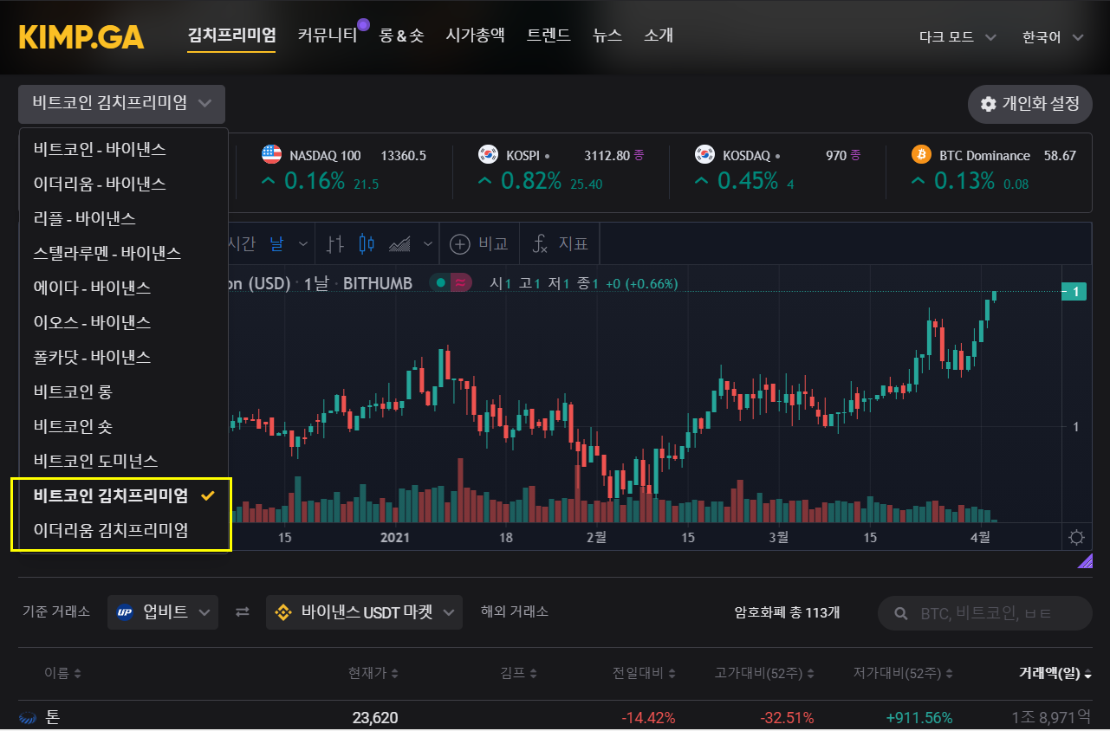Click the coin search input field

[985, 613]
